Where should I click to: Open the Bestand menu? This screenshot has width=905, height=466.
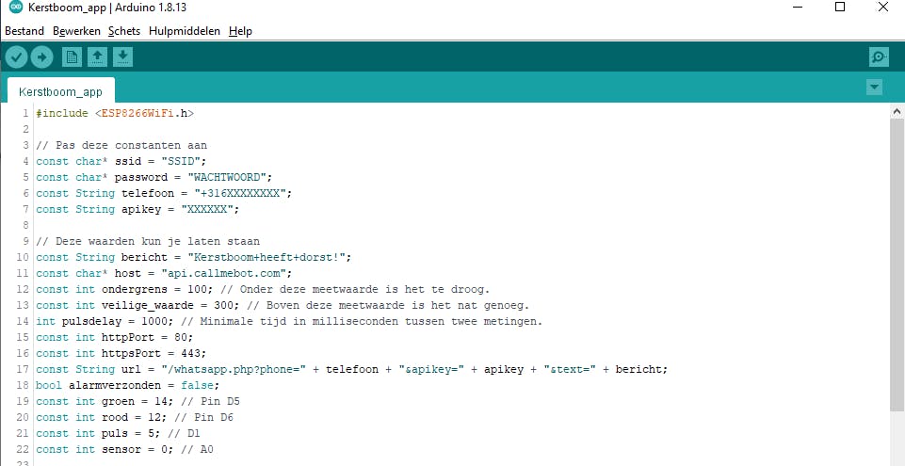(x=24, y=31)
